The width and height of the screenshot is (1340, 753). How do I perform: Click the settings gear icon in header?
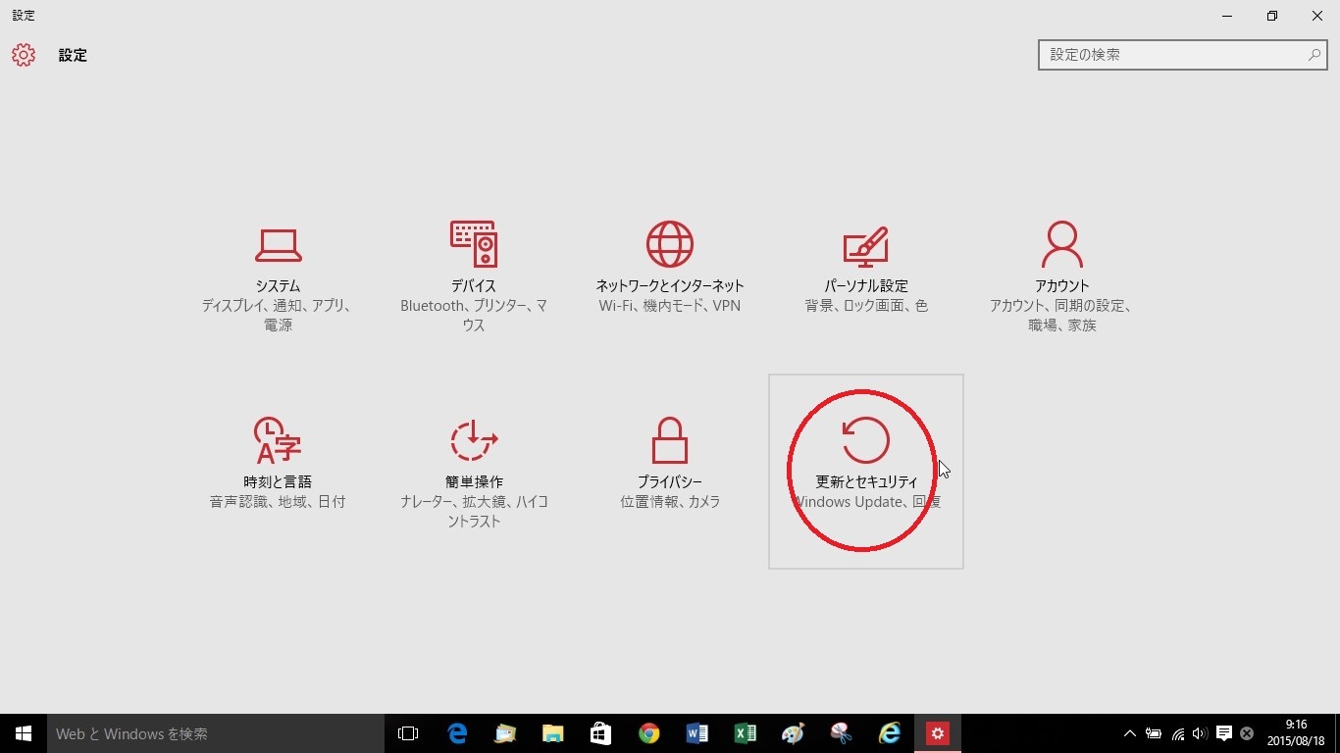(24, 55)
